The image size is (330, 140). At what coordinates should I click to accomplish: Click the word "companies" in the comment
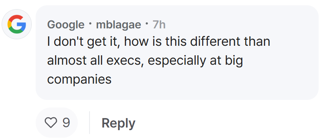click(x=79, y=79)
